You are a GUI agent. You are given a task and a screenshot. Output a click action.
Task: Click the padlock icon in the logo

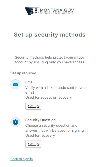click(x=36, y=10)
